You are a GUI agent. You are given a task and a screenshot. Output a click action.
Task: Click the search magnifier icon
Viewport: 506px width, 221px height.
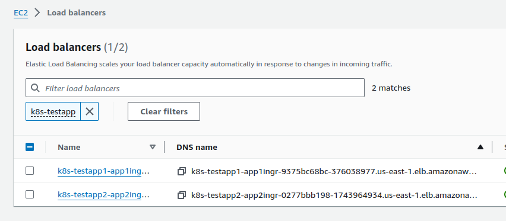34,88
